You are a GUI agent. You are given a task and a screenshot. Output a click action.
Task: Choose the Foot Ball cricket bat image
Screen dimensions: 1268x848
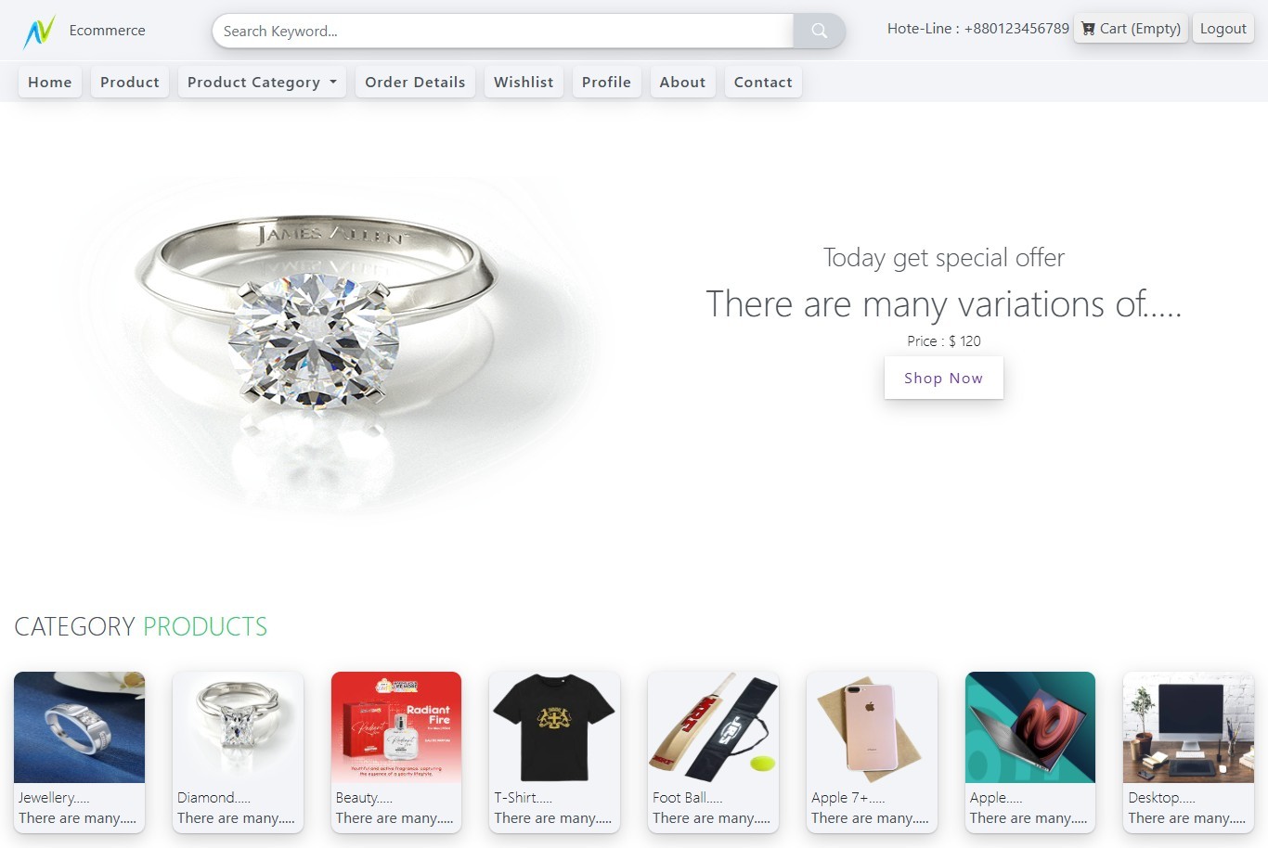[x=713, y=727]
